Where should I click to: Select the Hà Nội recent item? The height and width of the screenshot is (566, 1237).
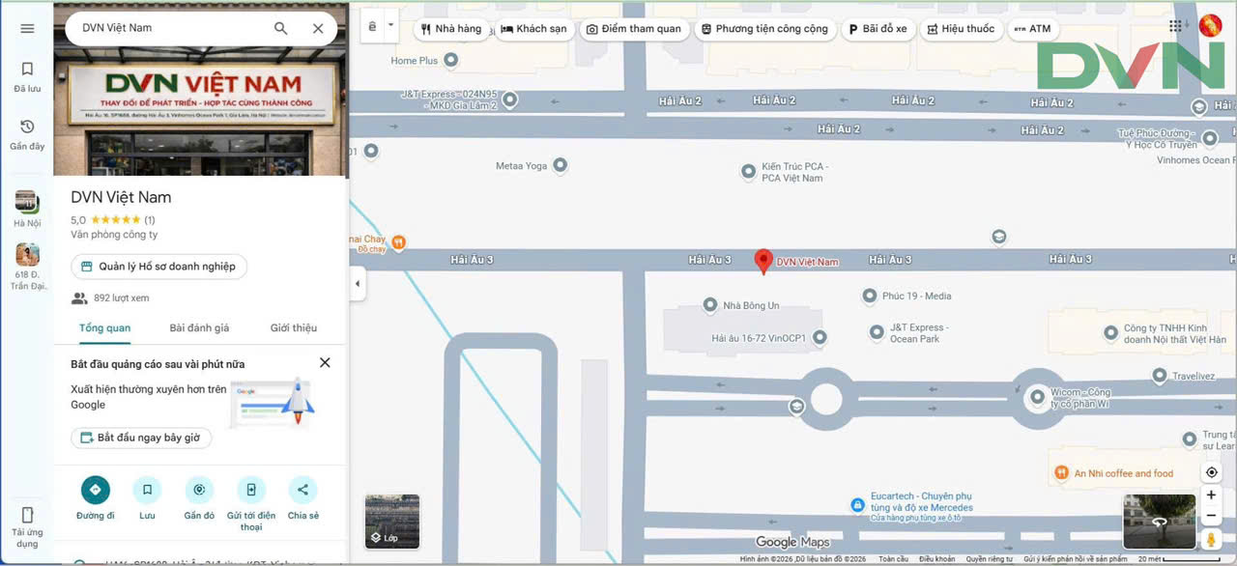tap(27, 209)
